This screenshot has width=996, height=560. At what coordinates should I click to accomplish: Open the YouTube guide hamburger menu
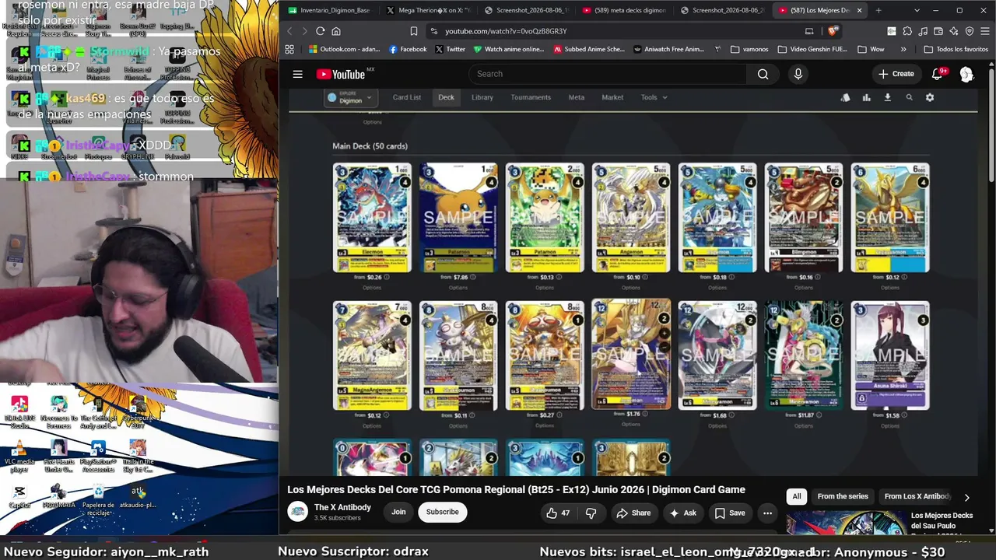297,74
